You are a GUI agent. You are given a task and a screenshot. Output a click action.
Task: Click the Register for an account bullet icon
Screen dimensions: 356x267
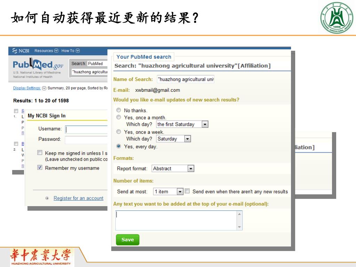(47, 198)
